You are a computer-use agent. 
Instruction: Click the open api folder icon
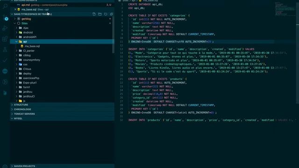[x=21, y=42]
